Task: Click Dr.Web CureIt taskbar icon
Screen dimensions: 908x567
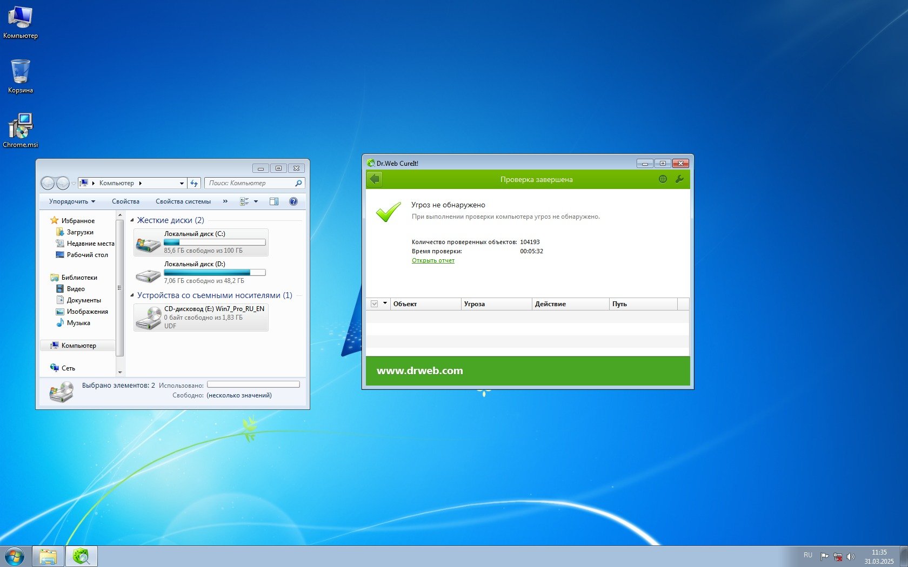Action: pos(82,556)
